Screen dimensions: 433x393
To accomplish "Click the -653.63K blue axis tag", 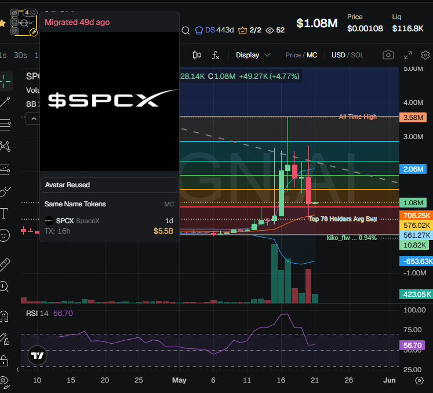I will [x=416, y=261].
